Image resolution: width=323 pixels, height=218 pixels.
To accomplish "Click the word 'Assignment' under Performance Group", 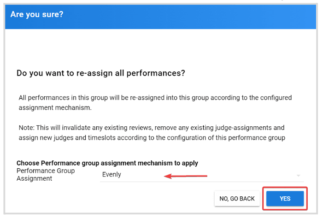I will coord(34,178).
